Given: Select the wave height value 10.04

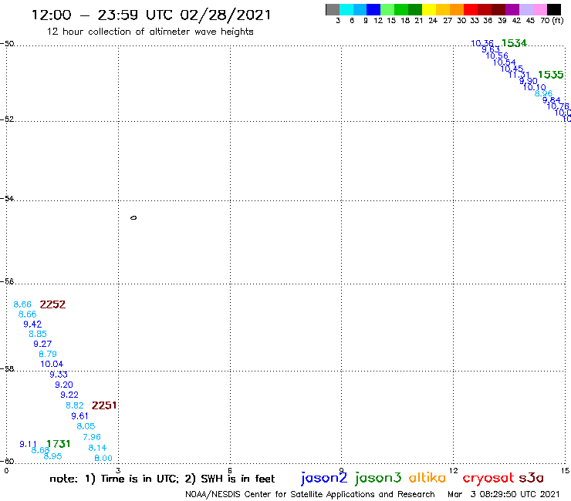Looking at the screenshot, I should pyautogui.click(x=52, y=364).
